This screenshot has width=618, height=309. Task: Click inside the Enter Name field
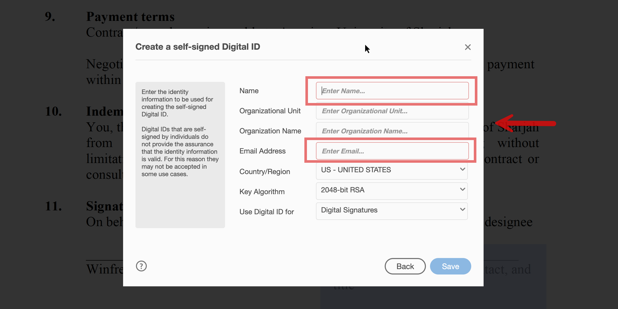pyautogui.click(x=391, y=91)
